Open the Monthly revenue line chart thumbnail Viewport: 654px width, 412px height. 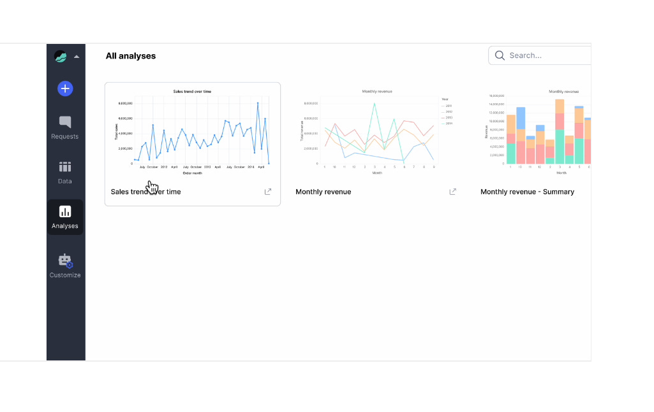pos(376,132)
